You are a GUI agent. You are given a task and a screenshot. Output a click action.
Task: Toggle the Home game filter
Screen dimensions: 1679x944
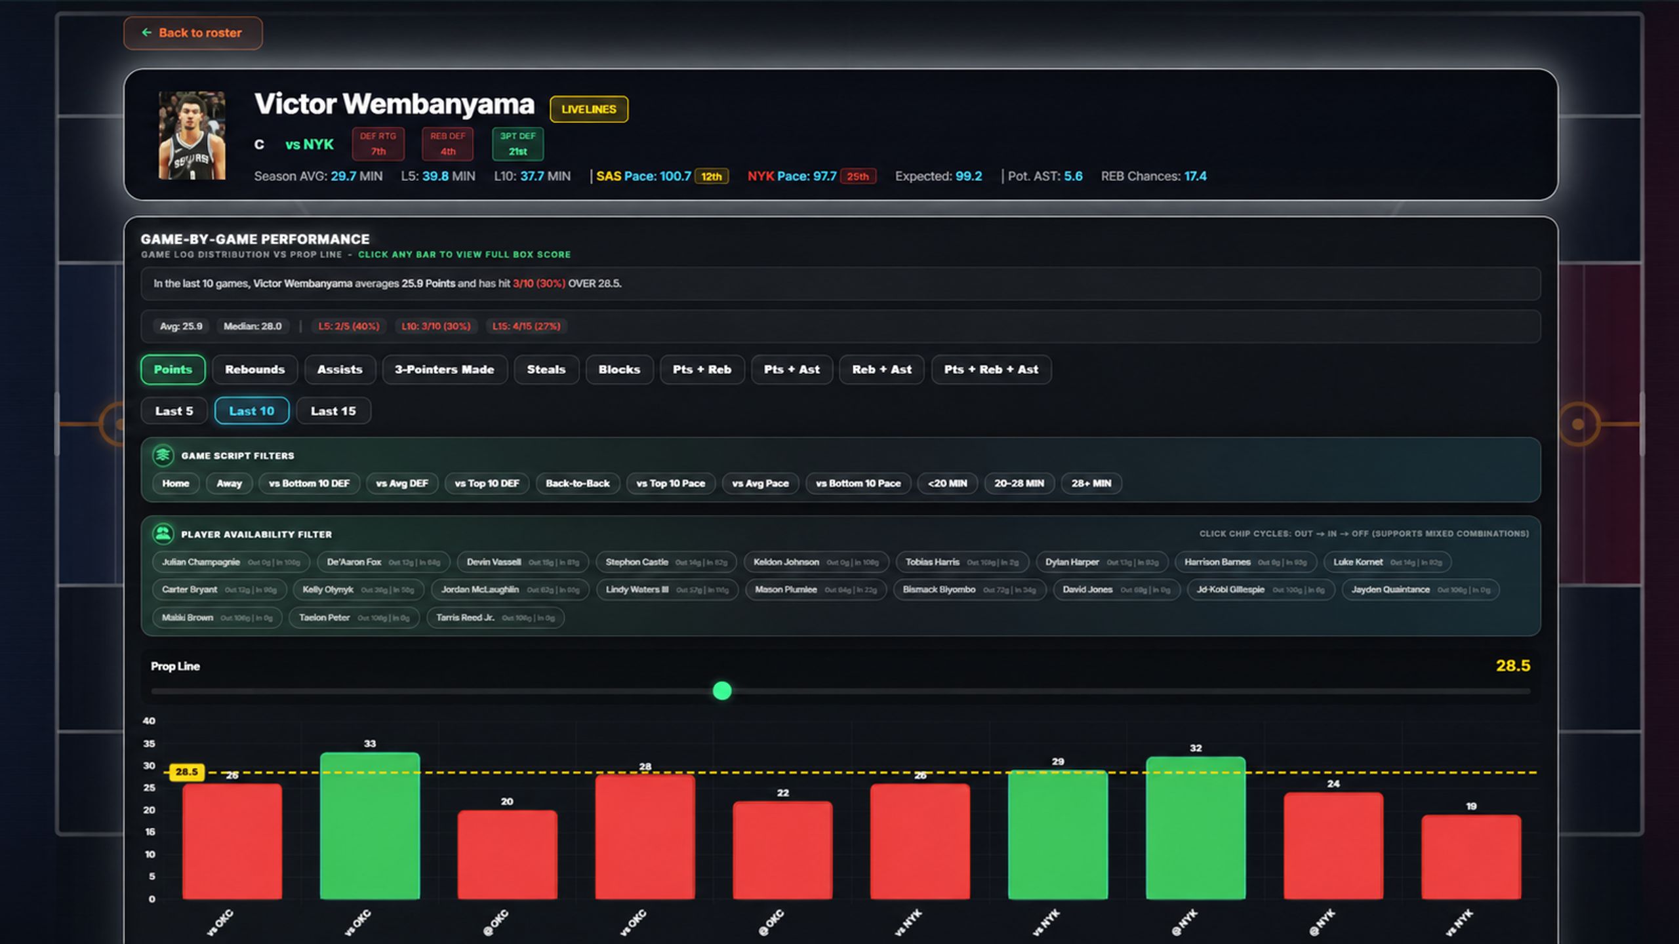[x=176, y=483]
